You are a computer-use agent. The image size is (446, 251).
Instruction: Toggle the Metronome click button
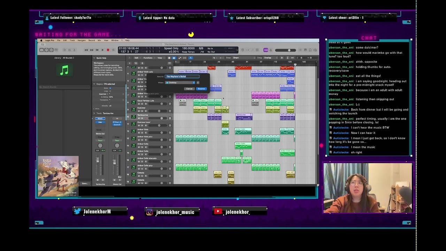point(271,50)
